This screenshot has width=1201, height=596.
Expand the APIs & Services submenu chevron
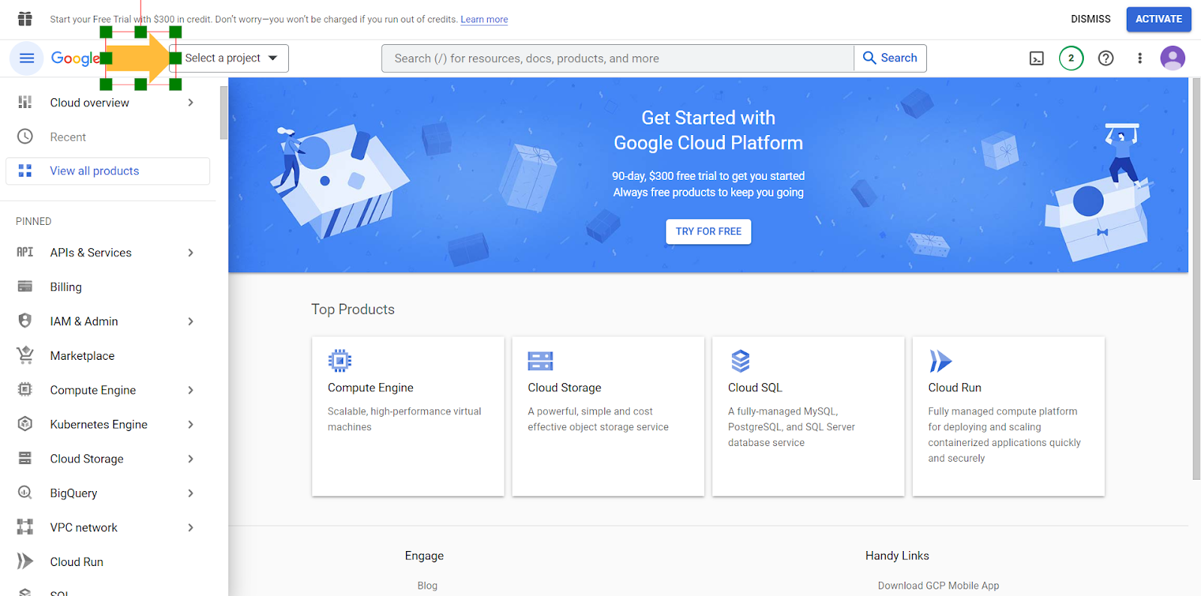click(x=191, y=253)
